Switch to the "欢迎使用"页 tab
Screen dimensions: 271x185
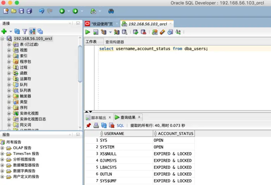click(102, 24)
